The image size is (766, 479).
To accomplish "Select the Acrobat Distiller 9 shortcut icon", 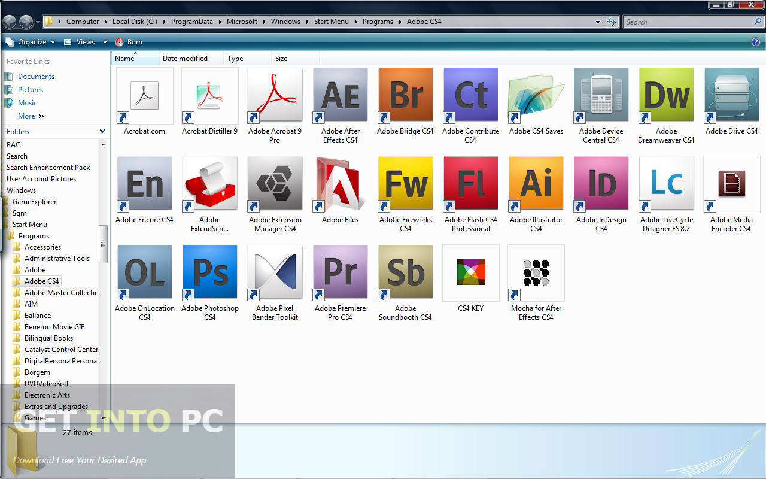I will click(209, 96).
